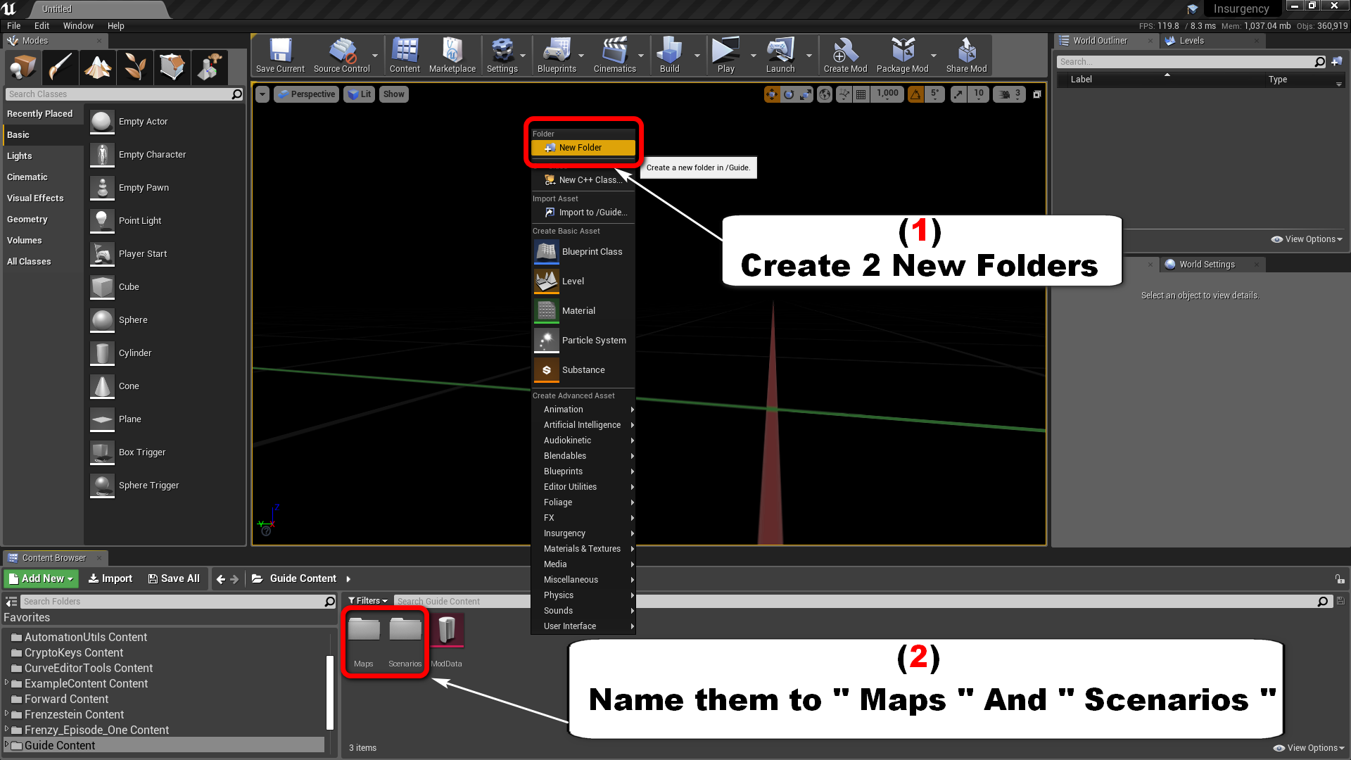Toggle grid snapping in viewport
Screen dimensions: 1351x760
point(861,94)
